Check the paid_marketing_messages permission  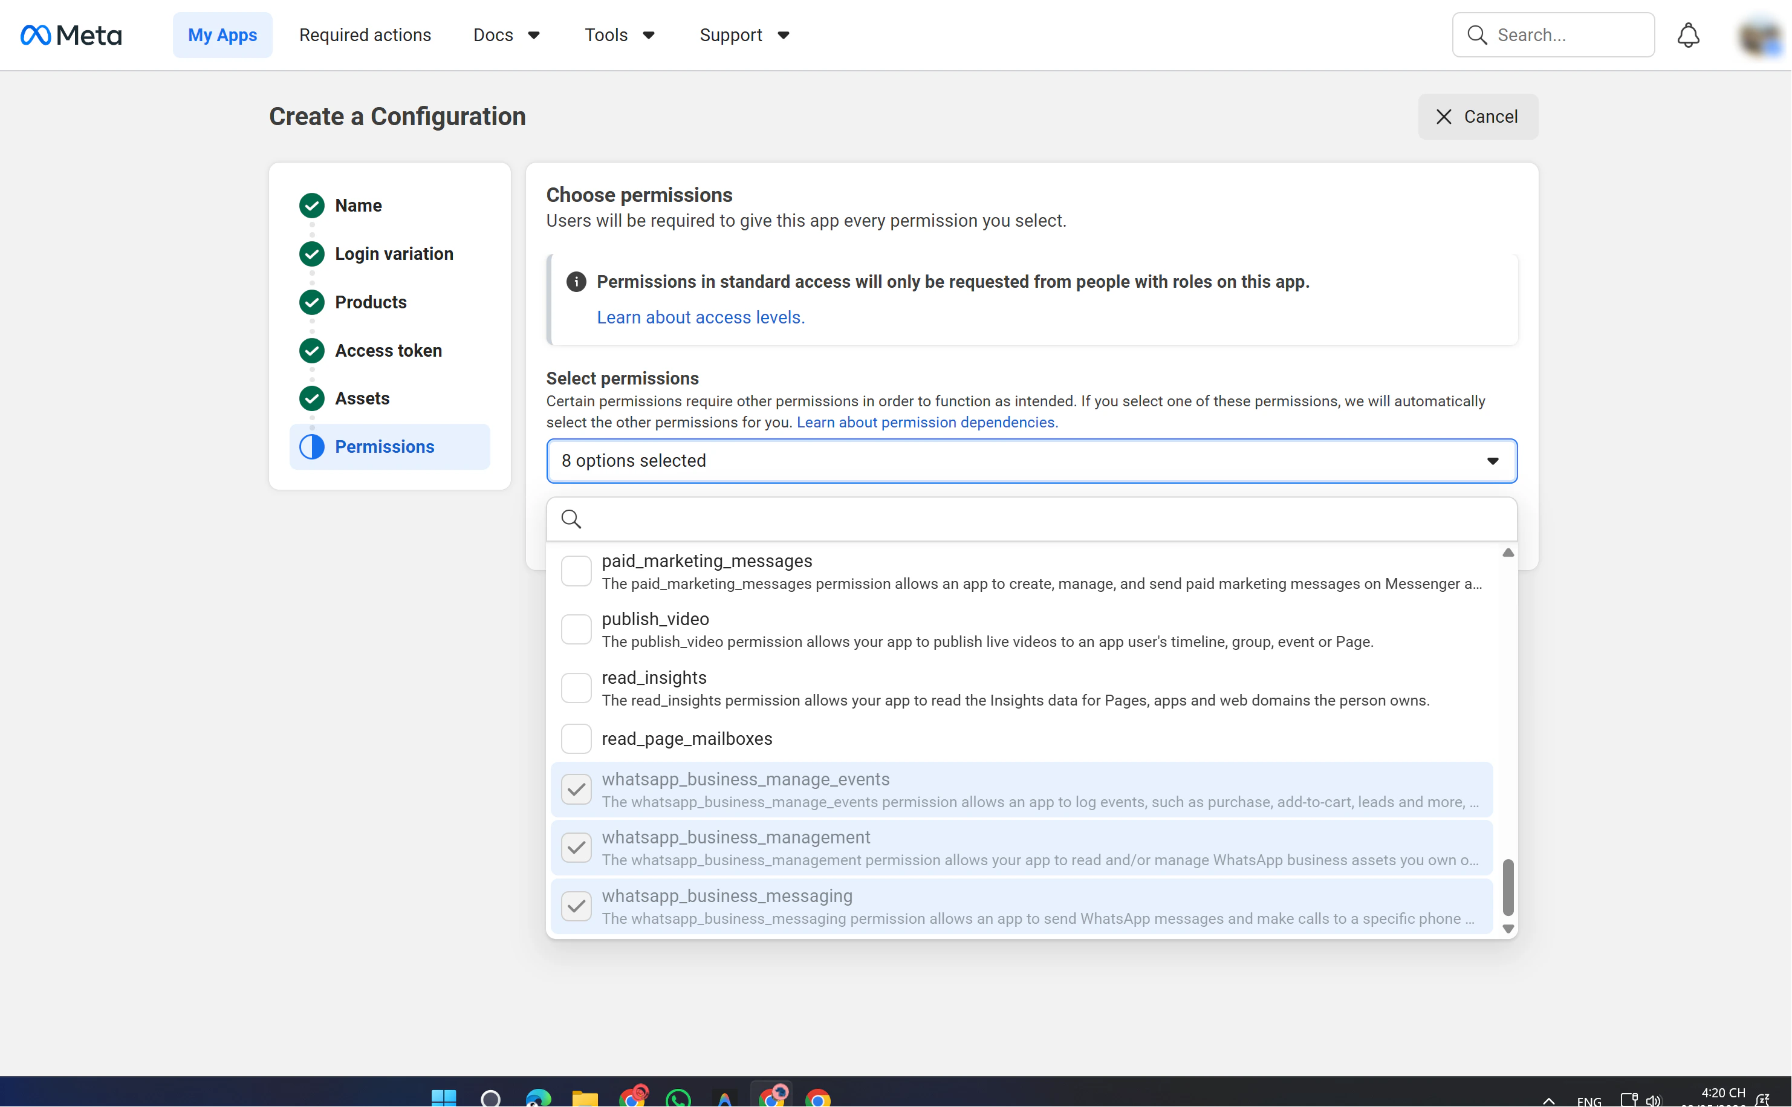[x=576, y=571]
